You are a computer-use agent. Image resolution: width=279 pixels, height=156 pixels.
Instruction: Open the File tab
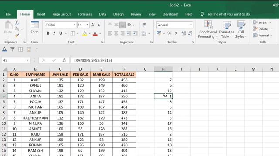point(8,14)
